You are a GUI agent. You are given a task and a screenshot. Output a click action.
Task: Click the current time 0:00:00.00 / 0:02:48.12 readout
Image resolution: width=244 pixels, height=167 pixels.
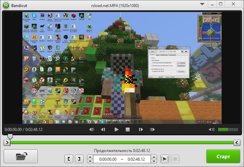coord(23,130)
